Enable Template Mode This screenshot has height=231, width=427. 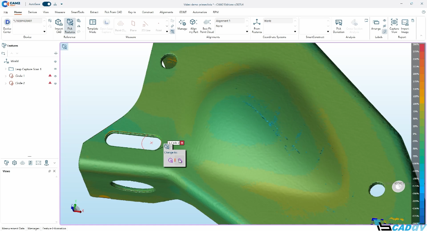tap(93, 26)
